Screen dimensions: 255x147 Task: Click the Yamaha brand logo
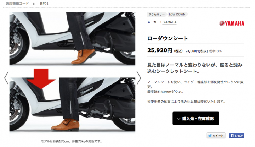click(x=231, y=23)
